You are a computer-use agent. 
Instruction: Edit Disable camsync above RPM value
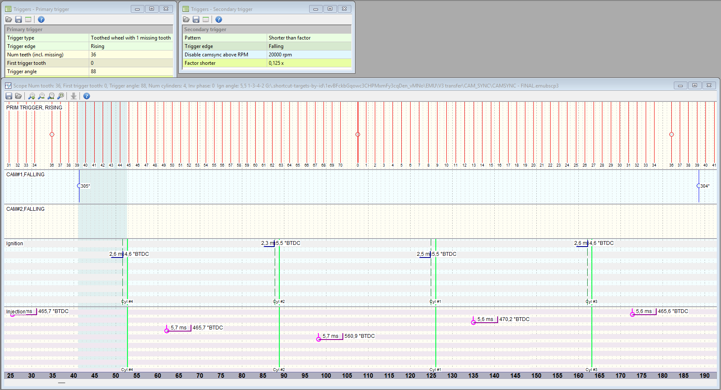(309, 55)
